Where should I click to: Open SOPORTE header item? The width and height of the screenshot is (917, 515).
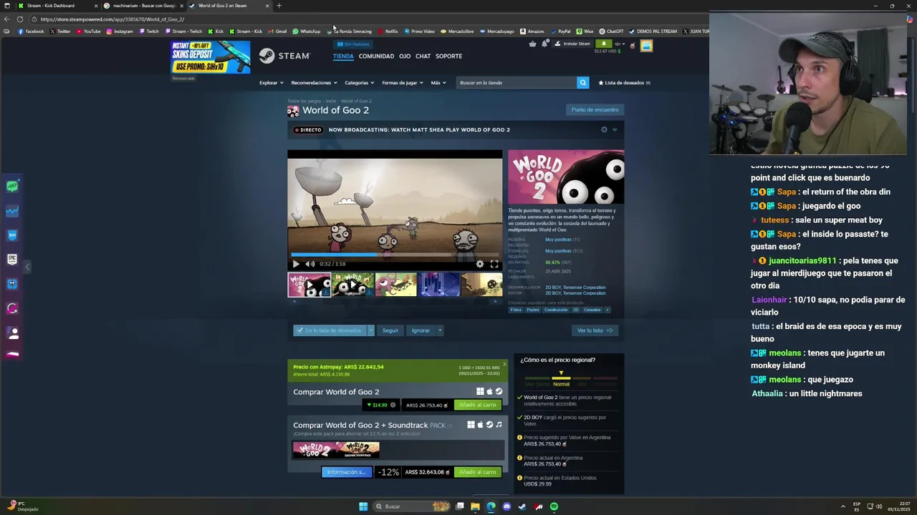[449, 56]
